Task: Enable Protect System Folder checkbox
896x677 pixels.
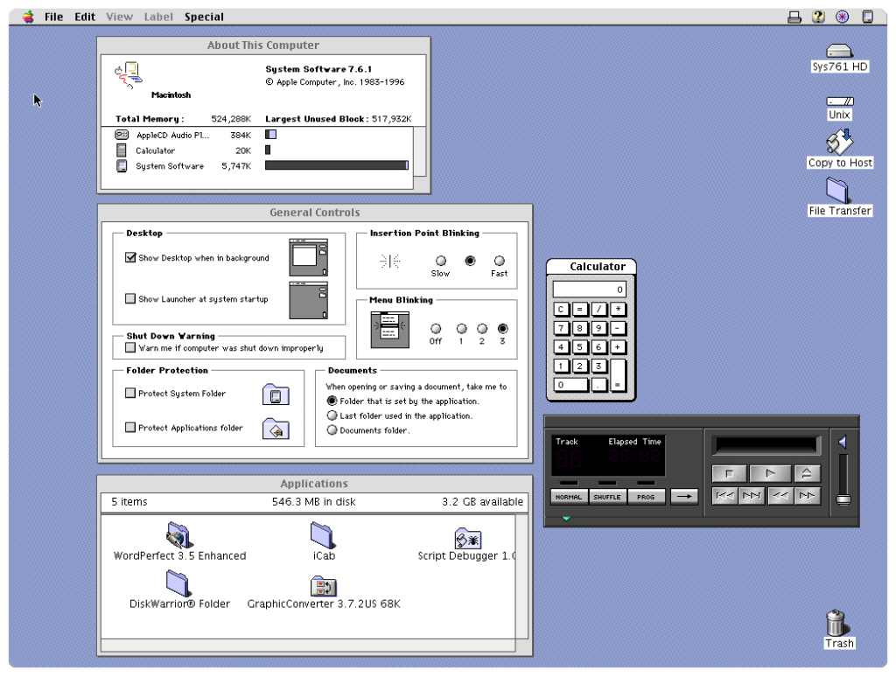Action: [x=131, y=394]
